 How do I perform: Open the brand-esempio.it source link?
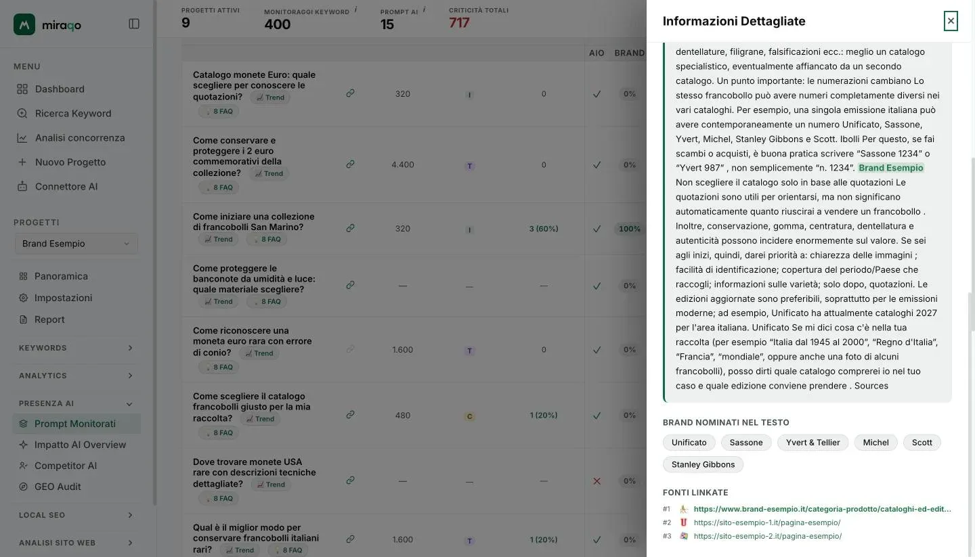click(822, 509)
